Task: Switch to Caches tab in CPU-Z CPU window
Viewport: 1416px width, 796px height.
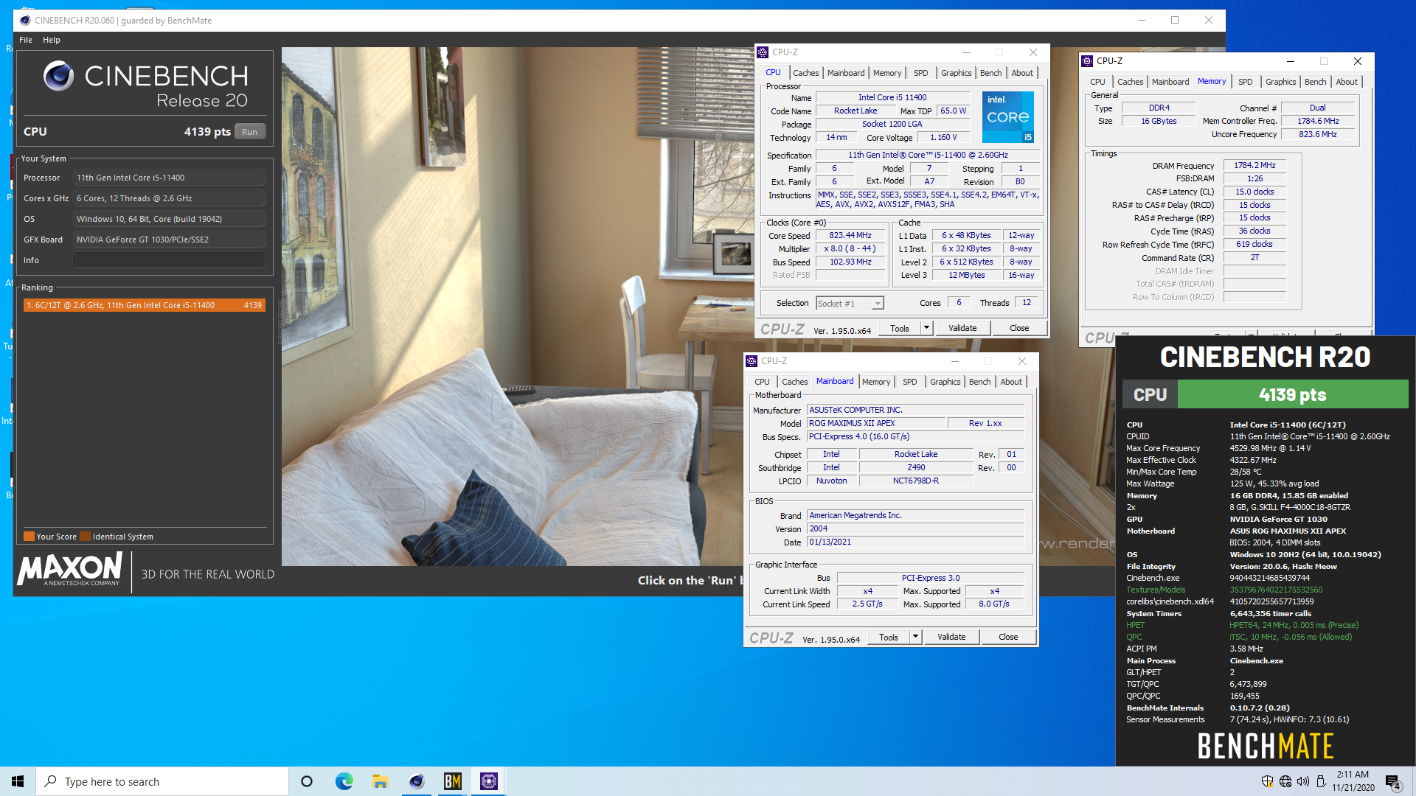Action: pyautogui.click(x=805, y=73)
